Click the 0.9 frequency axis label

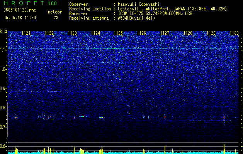point(3,89)
